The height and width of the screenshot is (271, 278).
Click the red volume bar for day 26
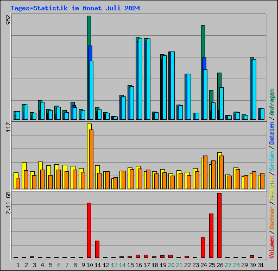point(219,225)
